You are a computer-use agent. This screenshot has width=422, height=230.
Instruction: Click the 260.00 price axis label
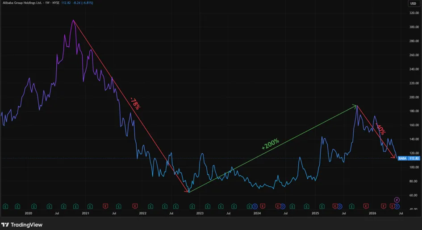click(x=414, y=55)
